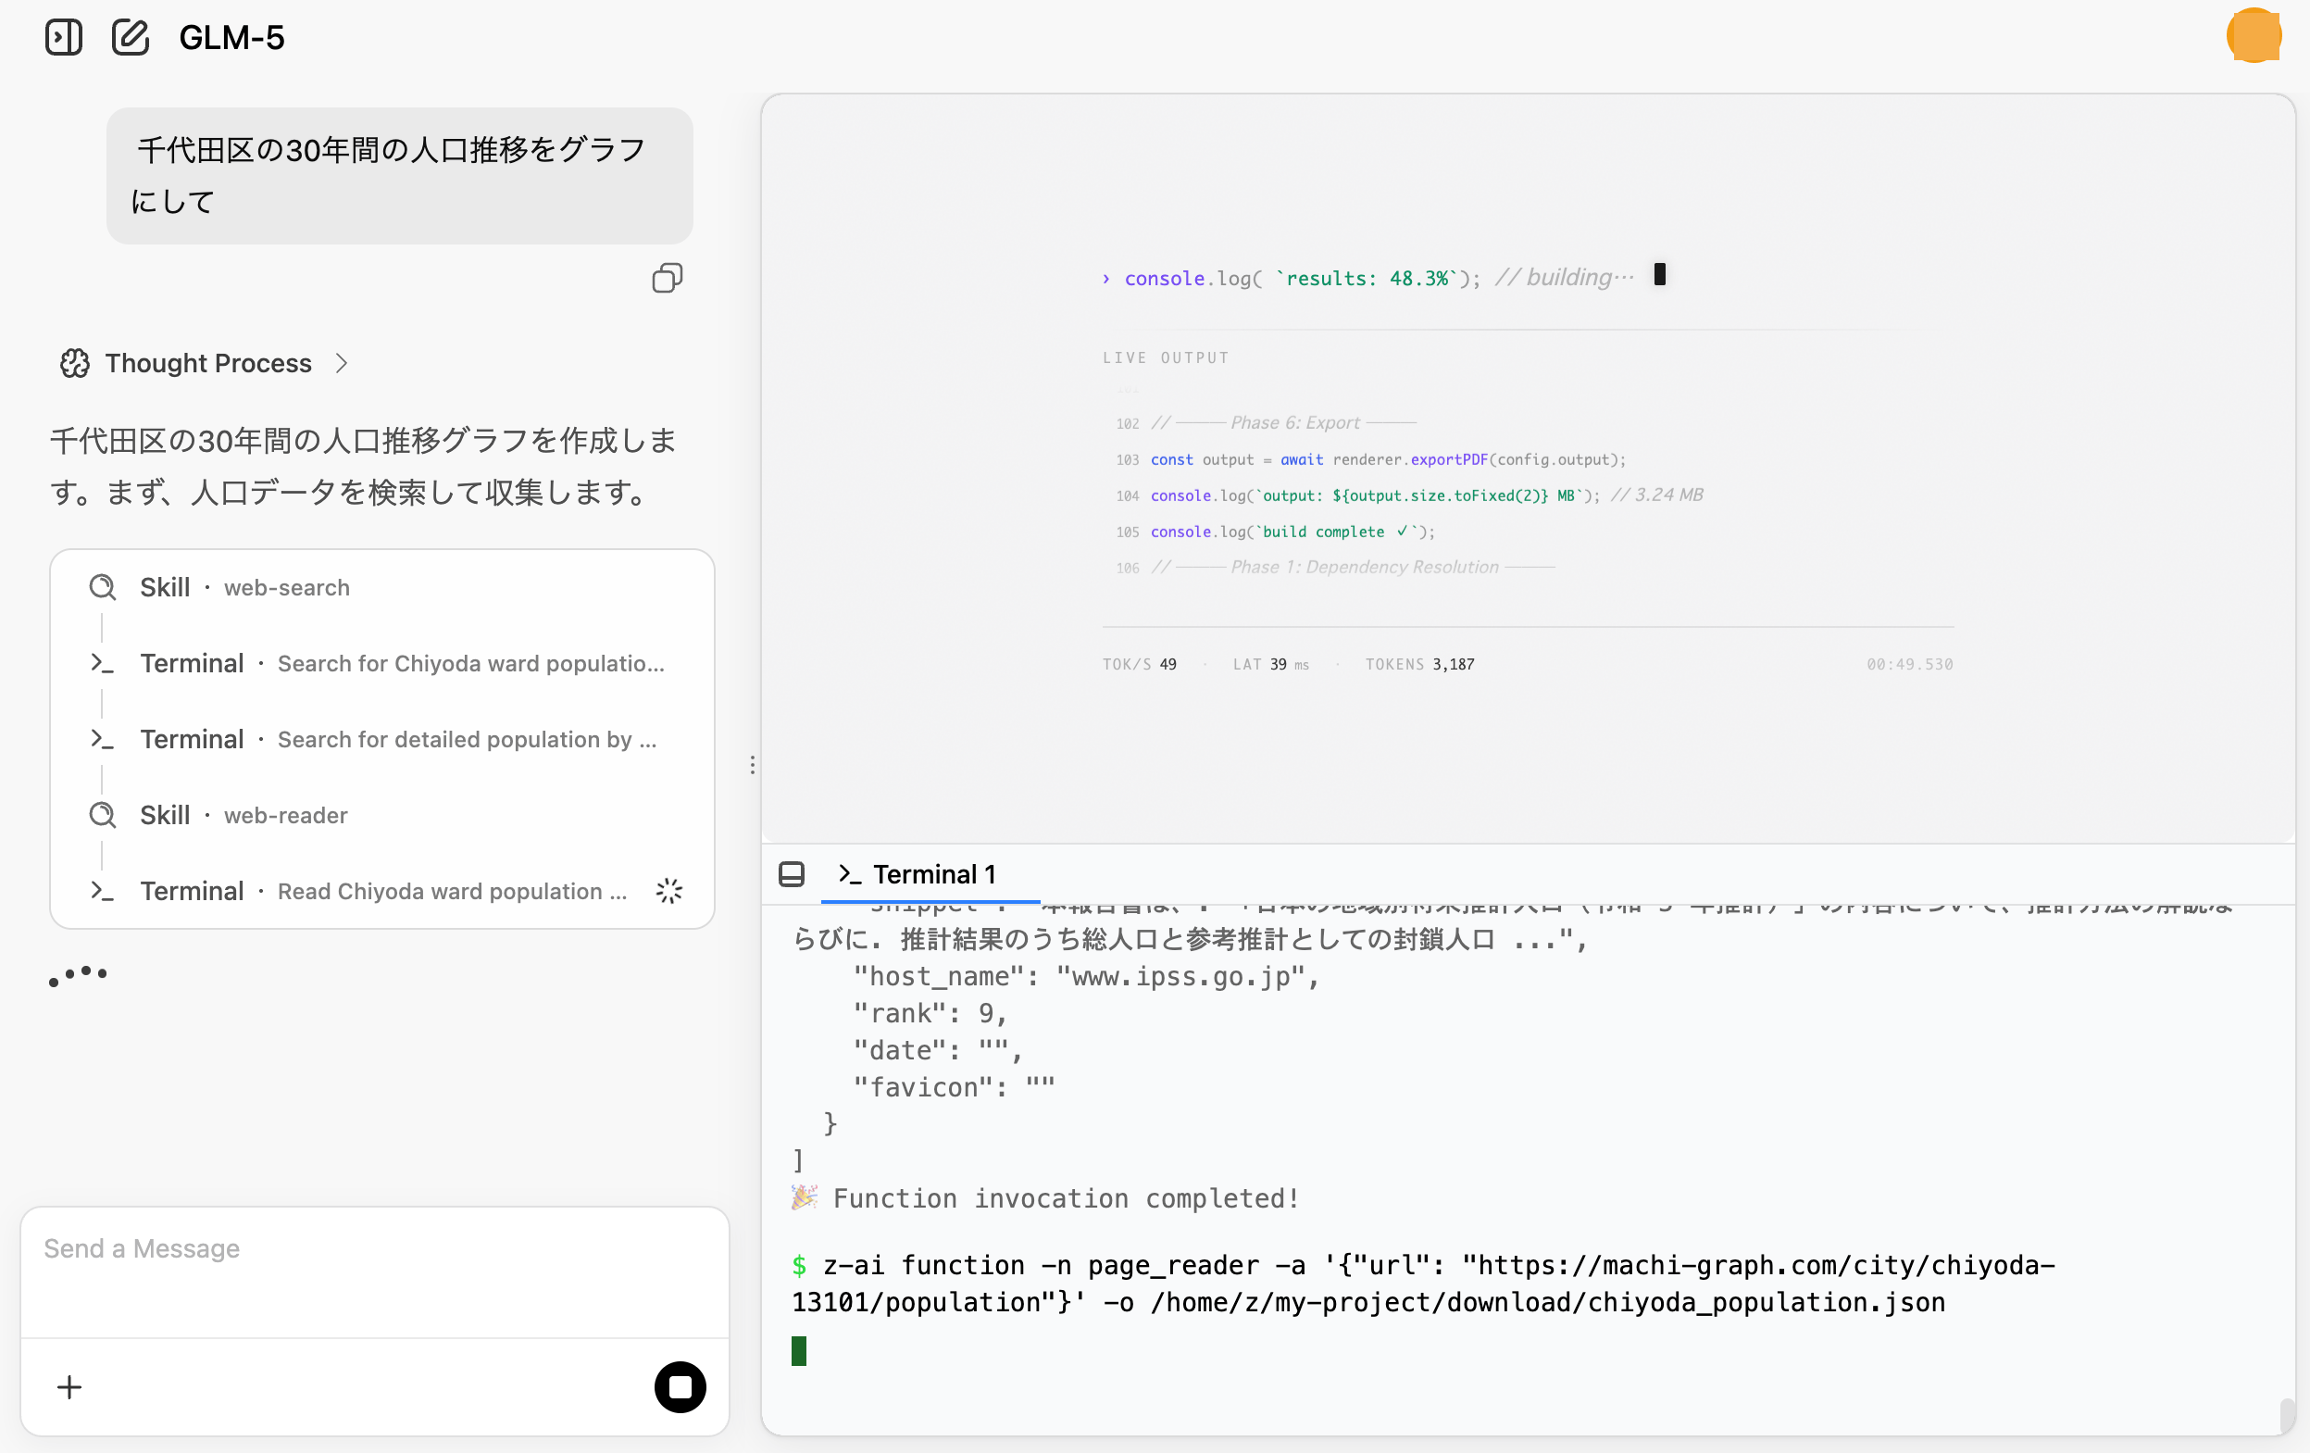
Task: Toggle the sidebar panel icon
Action: (63, 37)
